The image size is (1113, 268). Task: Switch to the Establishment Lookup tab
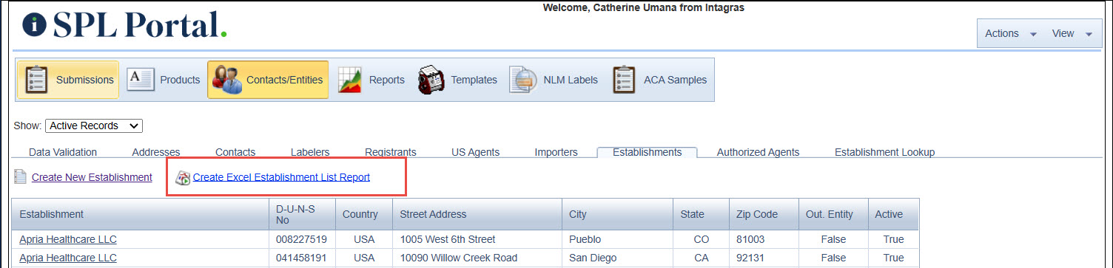tap(885, 152)
